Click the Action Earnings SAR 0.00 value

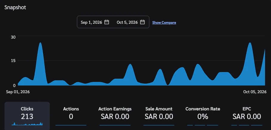[x=115, y=117]
